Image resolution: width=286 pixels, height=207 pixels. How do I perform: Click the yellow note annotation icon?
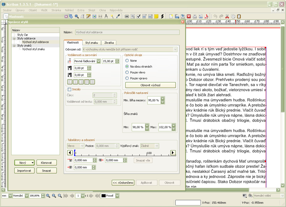pos(156,16)
